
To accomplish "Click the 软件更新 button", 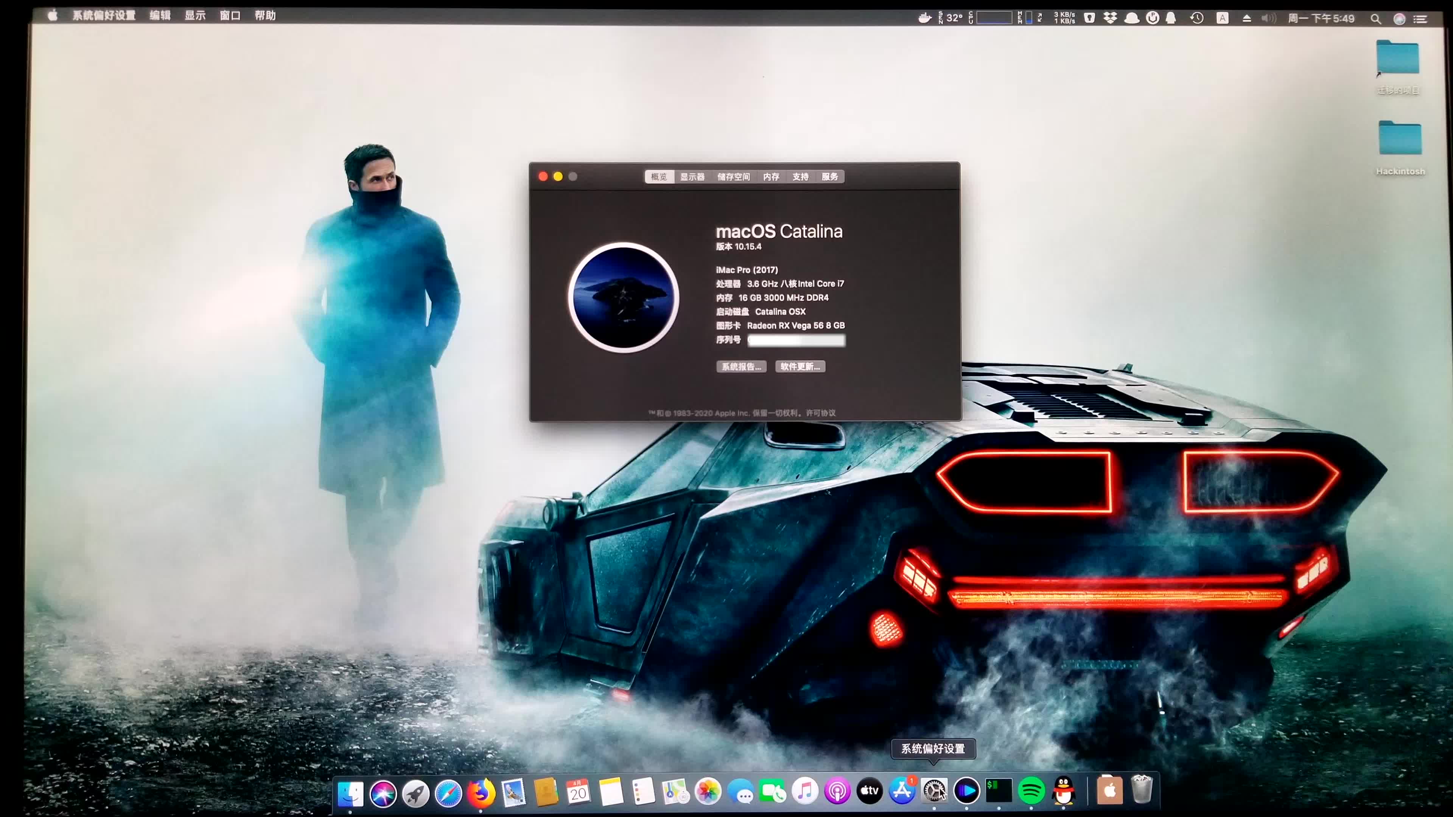I will [800, 367].
